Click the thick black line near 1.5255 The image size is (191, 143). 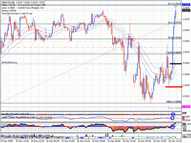point(176,63)
